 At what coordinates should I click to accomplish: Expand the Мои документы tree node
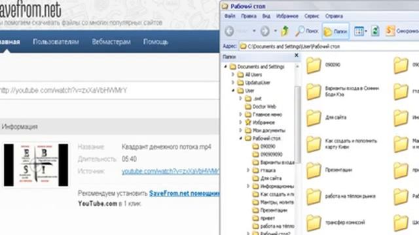tap(240, 131)
